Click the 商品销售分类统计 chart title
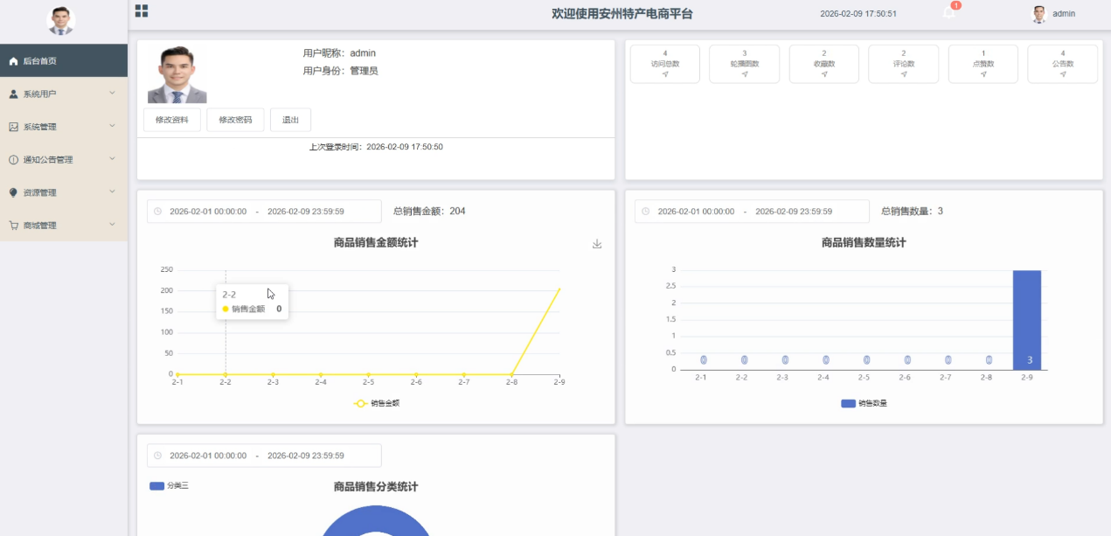The height and width of the screenshot is (536, 1111). point(376,487)
